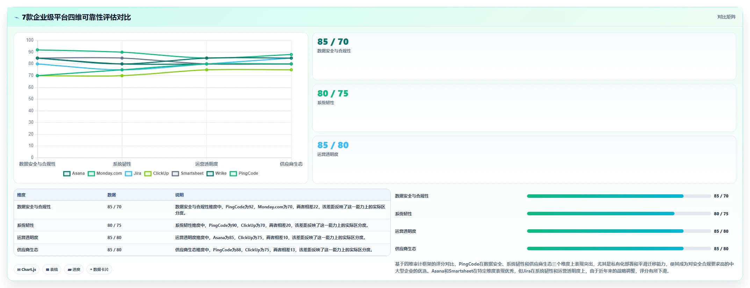Click 85 / 80 in the 供应商生态 table row
The image size is (750, 288).
point(114,250)
